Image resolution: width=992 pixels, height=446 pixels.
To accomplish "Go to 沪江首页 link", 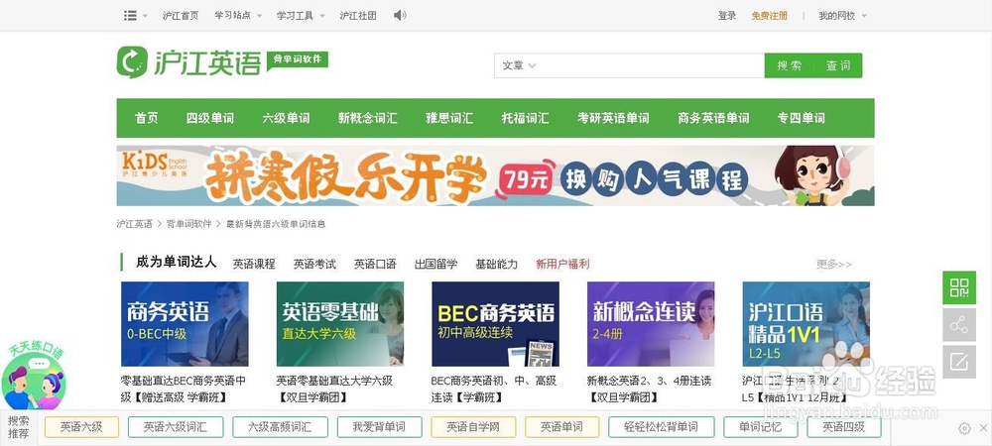I will [181, 15].
